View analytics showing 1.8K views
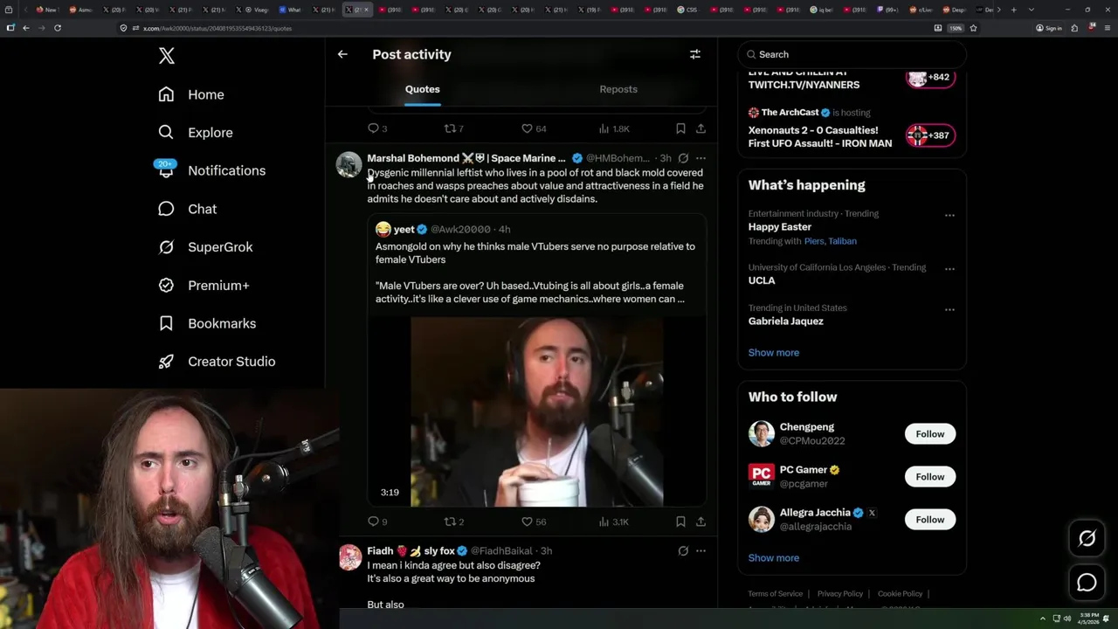 pyautogui.click(x=614, y=128)
